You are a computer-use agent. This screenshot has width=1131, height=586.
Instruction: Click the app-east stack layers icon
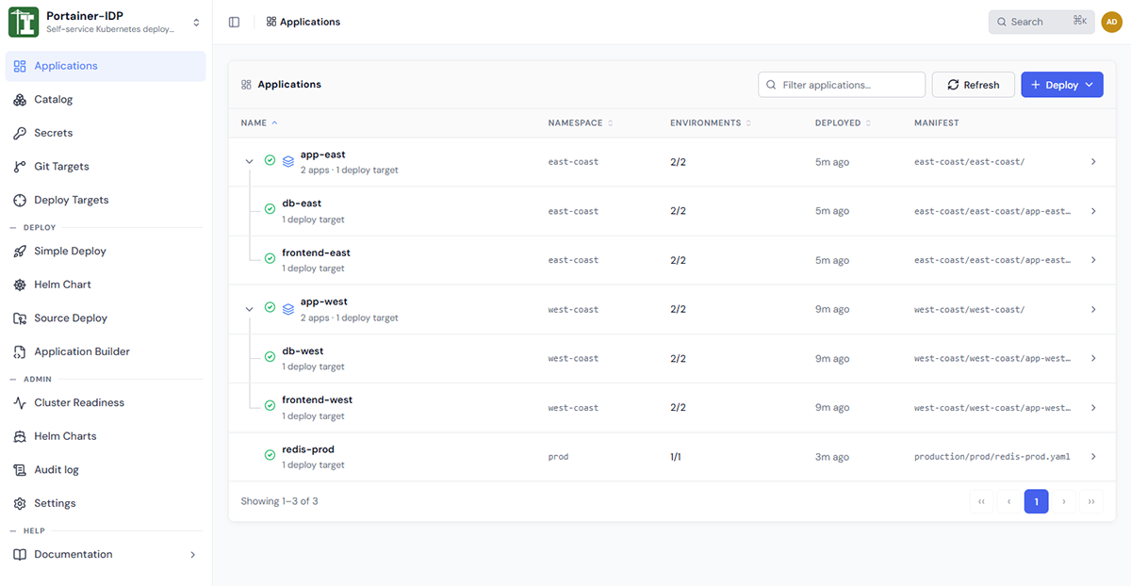(x=288, y=161)
